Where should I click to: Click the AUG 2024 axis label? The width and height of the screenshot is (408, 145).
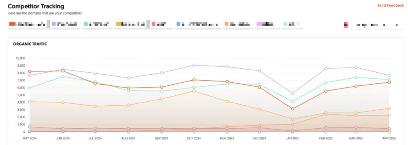[128, 138]
